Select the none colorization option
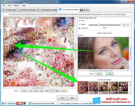 pyautogui.click(x=79, y=21)
